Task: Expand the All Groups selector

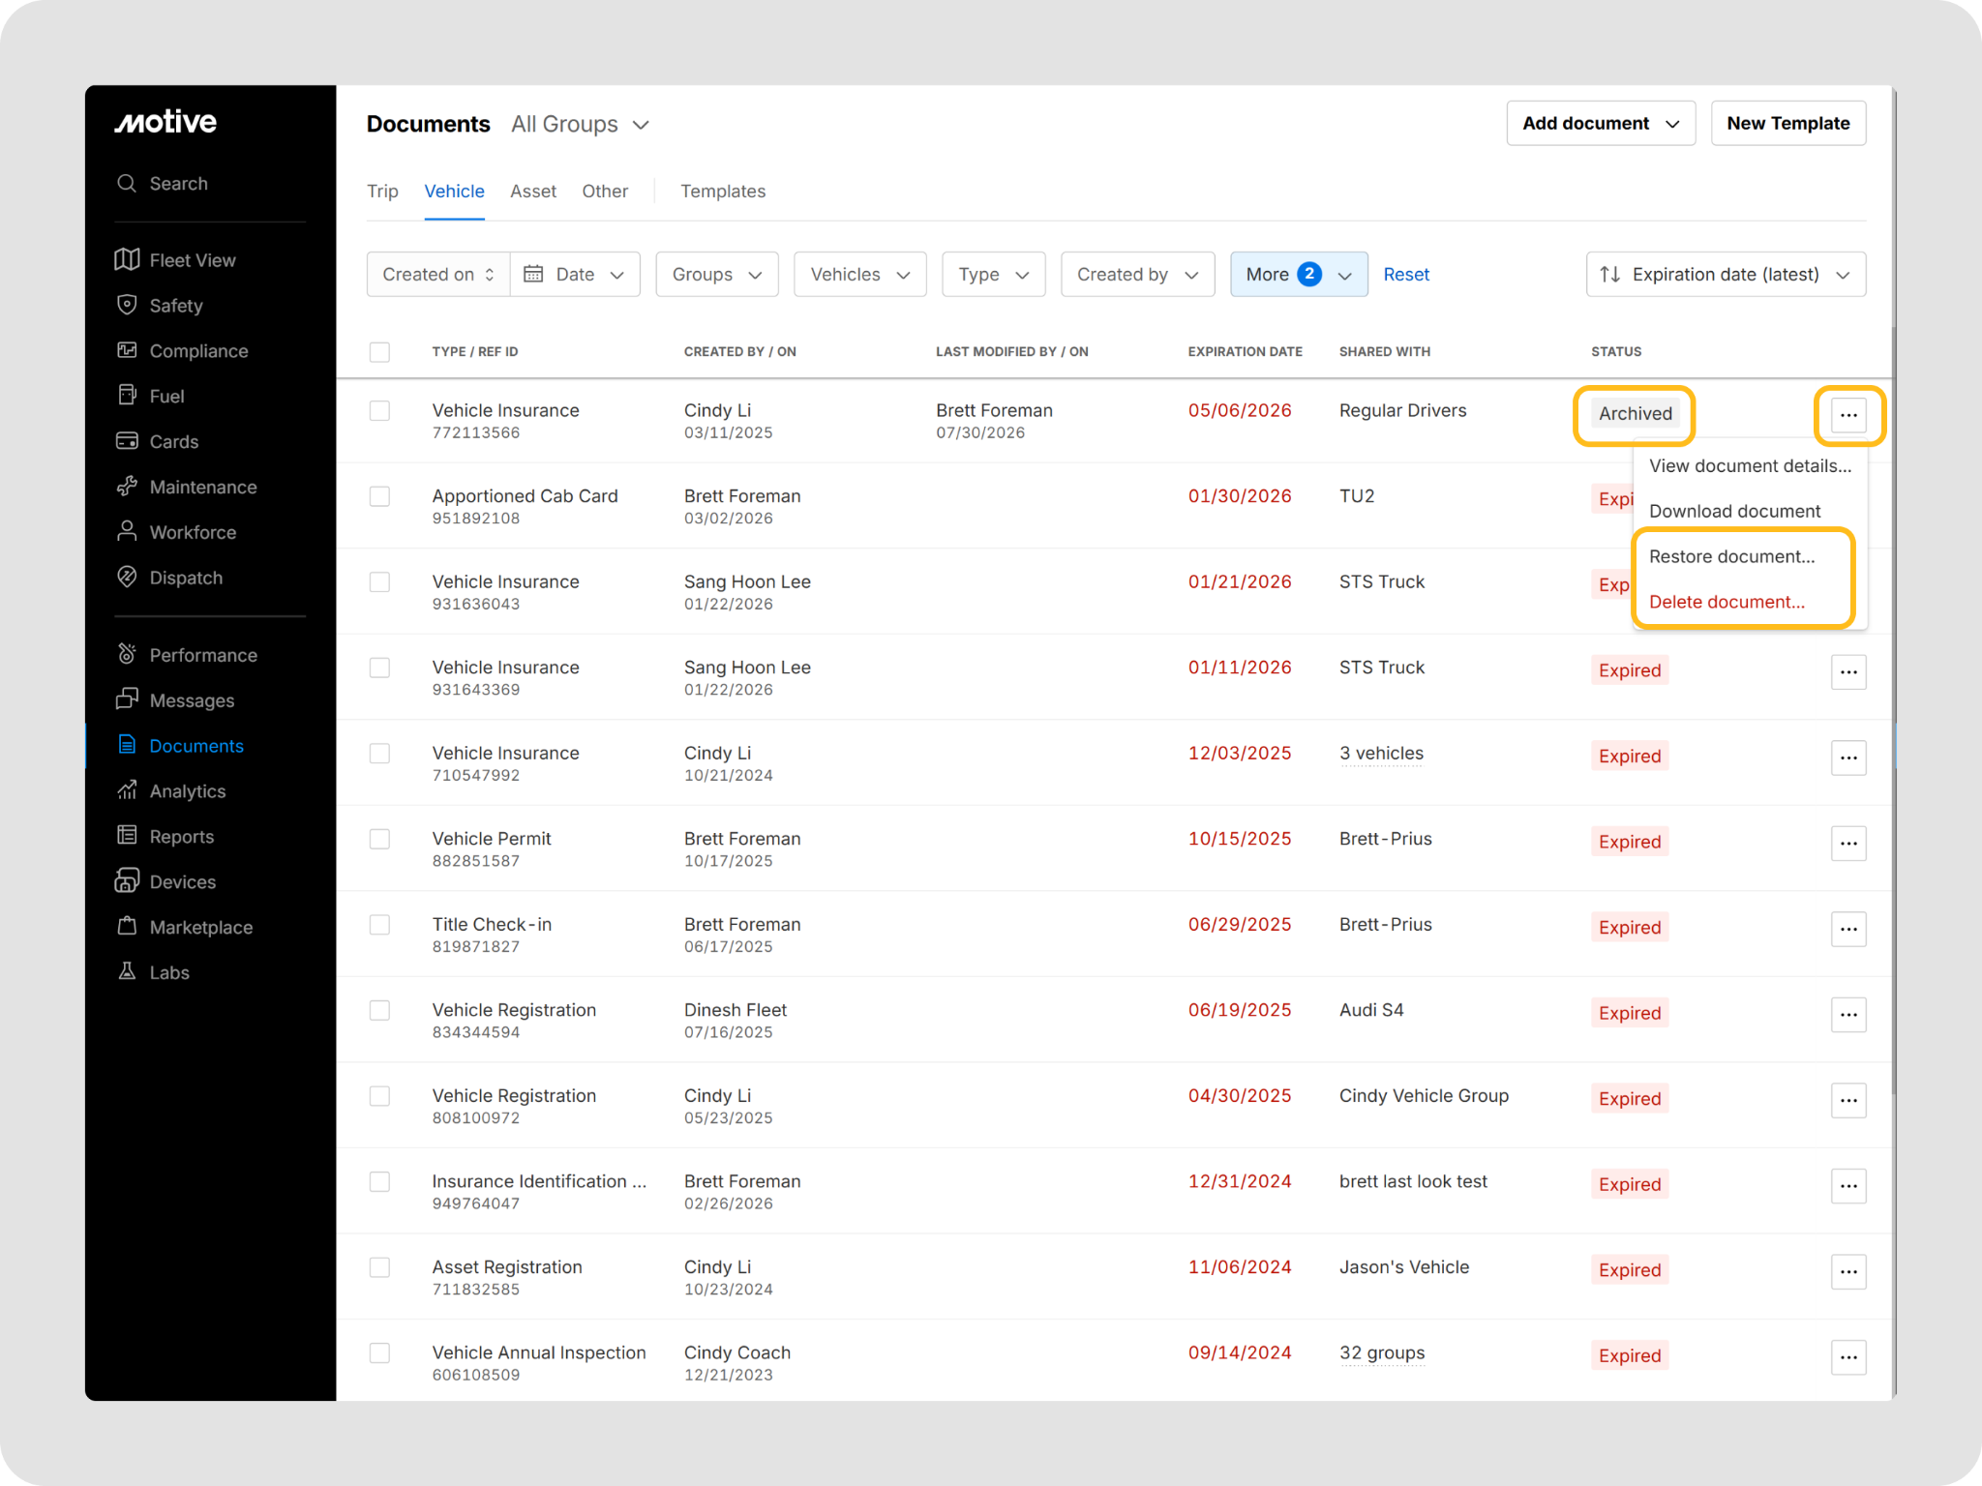Action: (580, 125)
